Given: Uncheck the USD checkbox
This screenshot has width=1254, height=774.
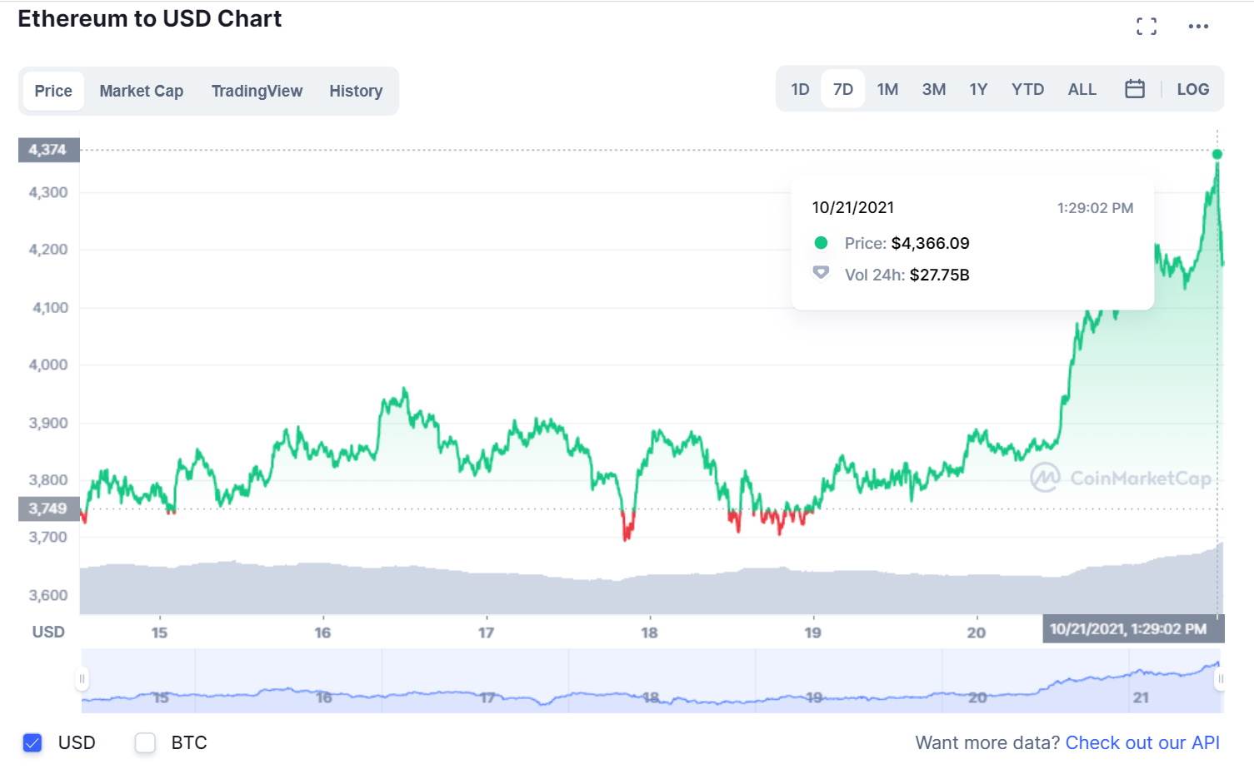Looking at the screenshot, I should coord(32,742).
